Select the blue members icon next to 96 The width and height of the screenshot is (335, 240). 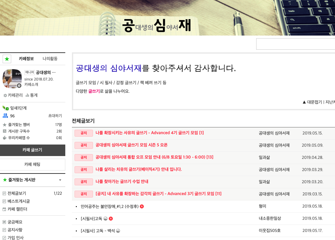coord(5,116)
